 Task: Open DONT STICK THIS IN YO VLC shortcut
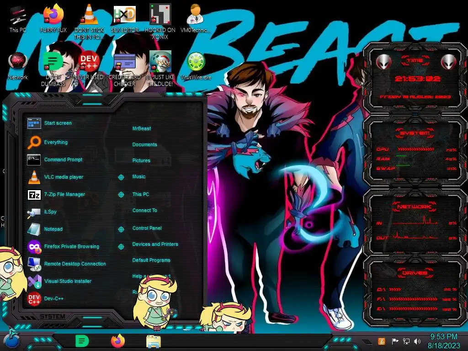[89, 22]
